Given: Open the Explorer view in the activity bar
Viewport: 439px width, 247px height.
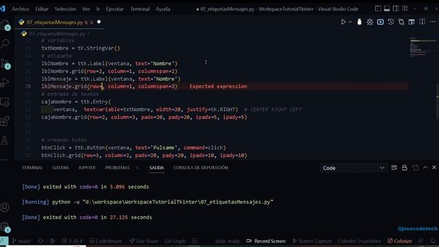Looking at the screenshot, I should pyautogui.click(x=5, y=25).
